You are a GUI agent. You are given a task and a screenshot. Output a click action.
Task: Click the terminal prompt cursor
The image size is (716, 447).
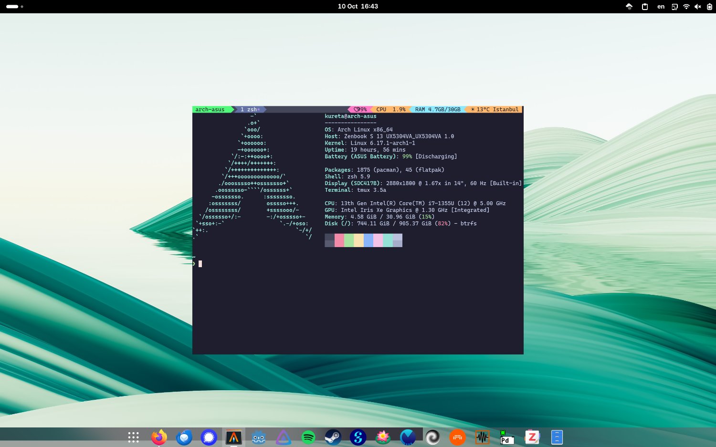click(x=200, y=264)
